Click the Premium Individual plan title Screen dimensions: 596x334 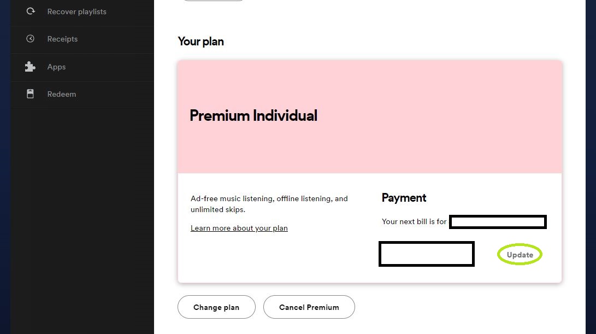253,115
